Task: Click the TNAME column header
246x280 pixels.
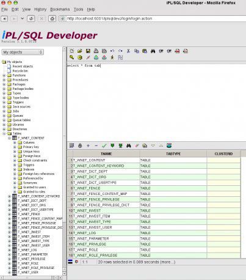Action: coord(106,154)
